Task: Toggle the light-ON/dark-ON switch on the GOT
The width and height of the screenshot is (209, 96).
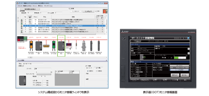Action: coord(179,66)
